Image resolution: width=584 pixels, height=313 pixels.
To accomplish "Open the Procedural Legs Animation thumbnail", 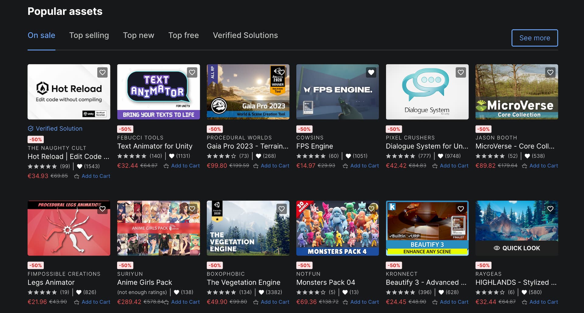I will [x=69, y=228].
